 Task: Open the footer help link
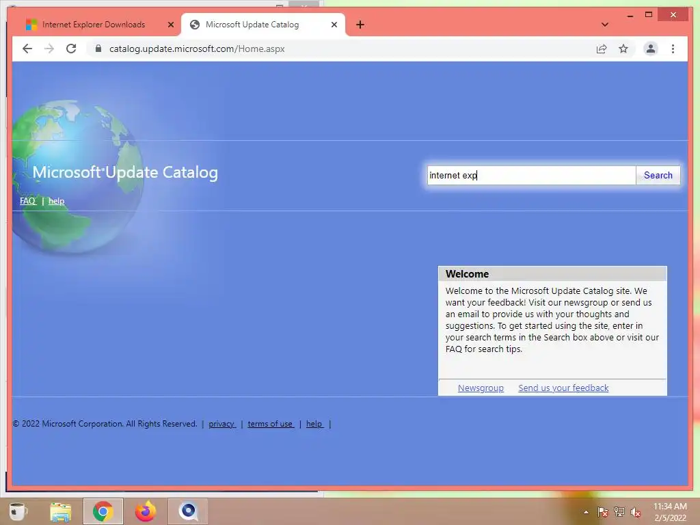(314, 424)
